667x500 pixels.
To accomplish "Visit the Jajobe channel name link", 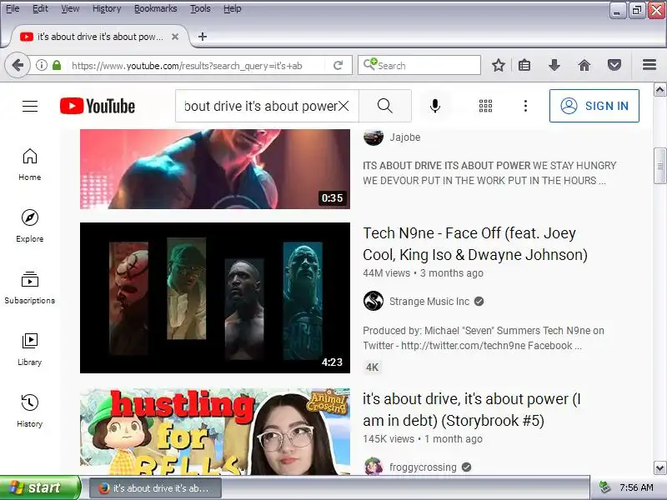I will [405, 137].
